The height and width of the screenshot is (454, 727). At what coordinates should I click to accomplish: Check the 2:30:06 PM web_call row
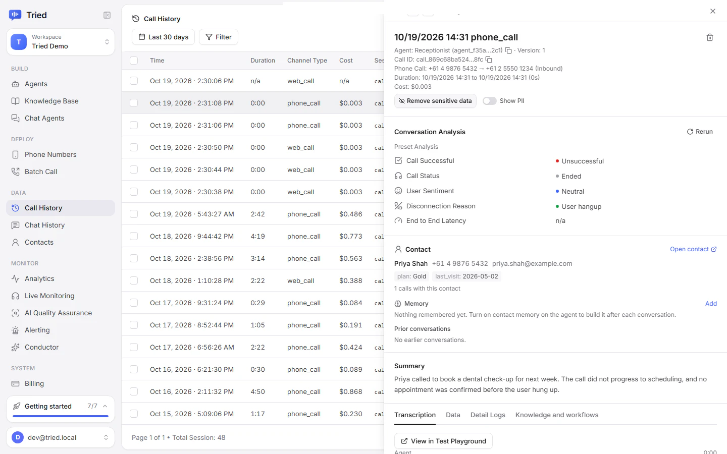(x=134, y=81)
